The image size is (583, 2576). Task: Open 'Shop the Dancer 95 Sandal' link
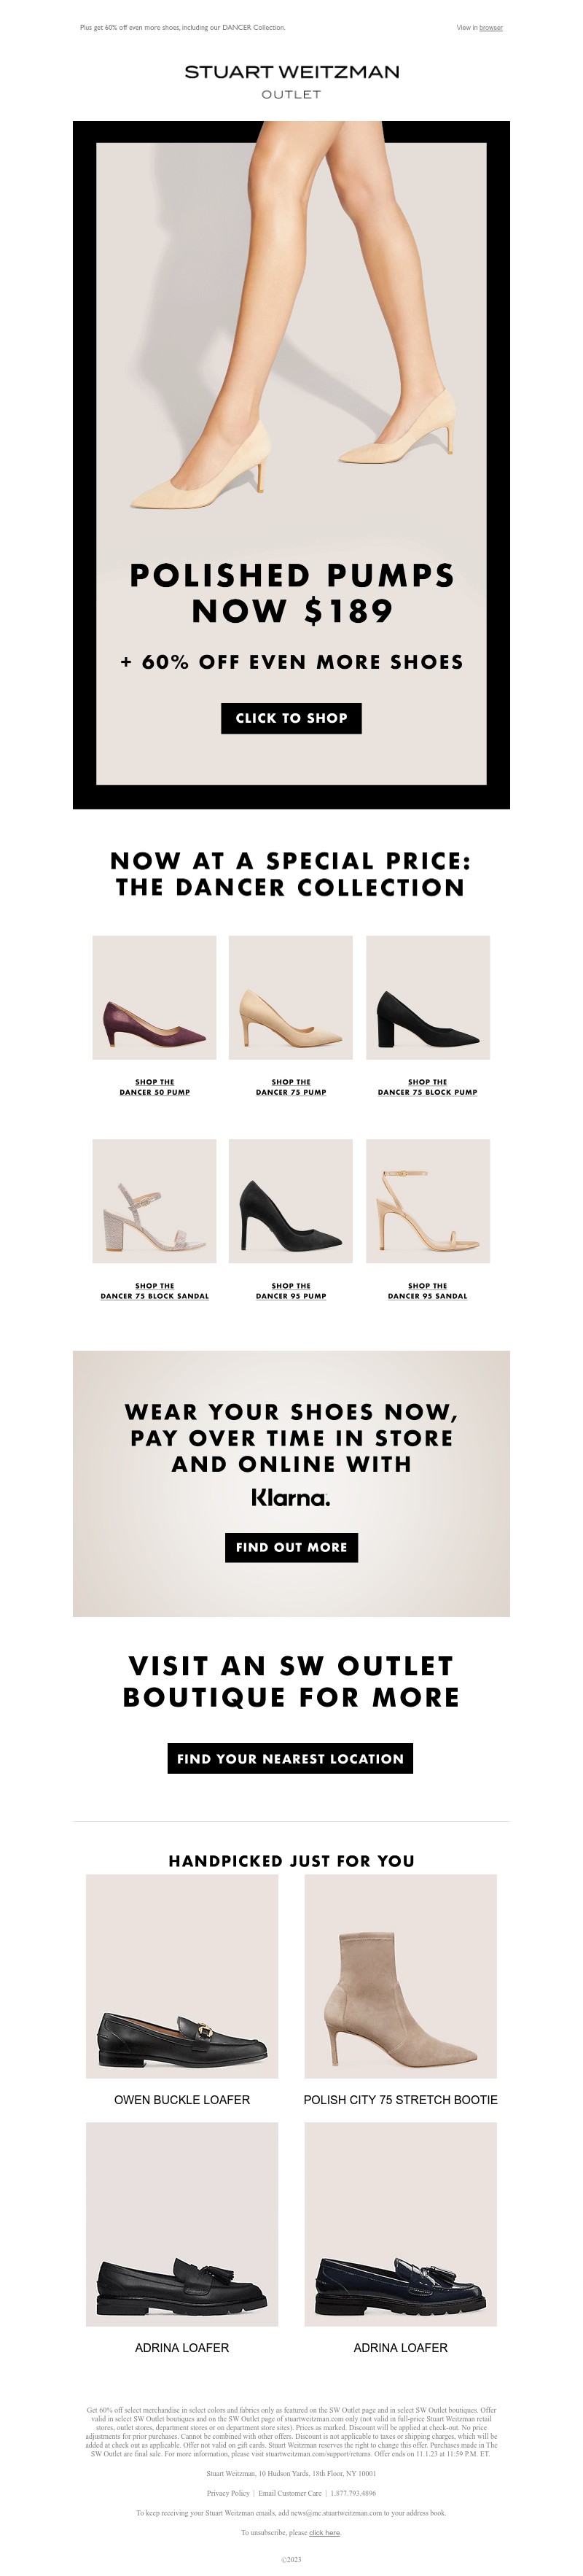(x=428, y=1291)
